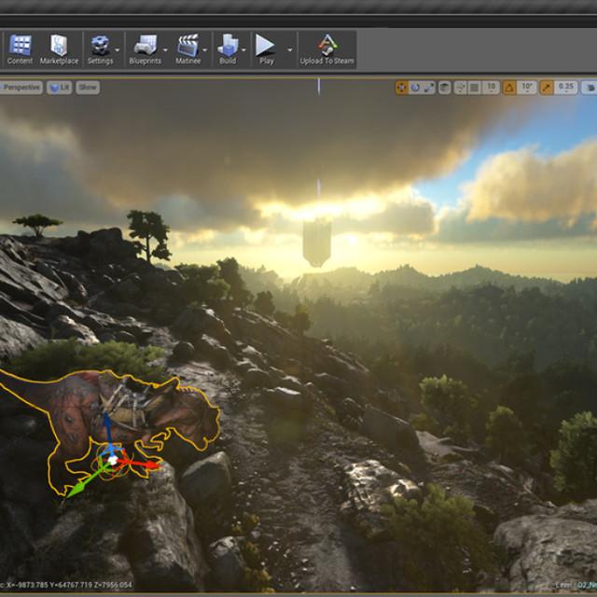Select the translate transform mode icon
597x597 pixels.
(x=401, y=88)
